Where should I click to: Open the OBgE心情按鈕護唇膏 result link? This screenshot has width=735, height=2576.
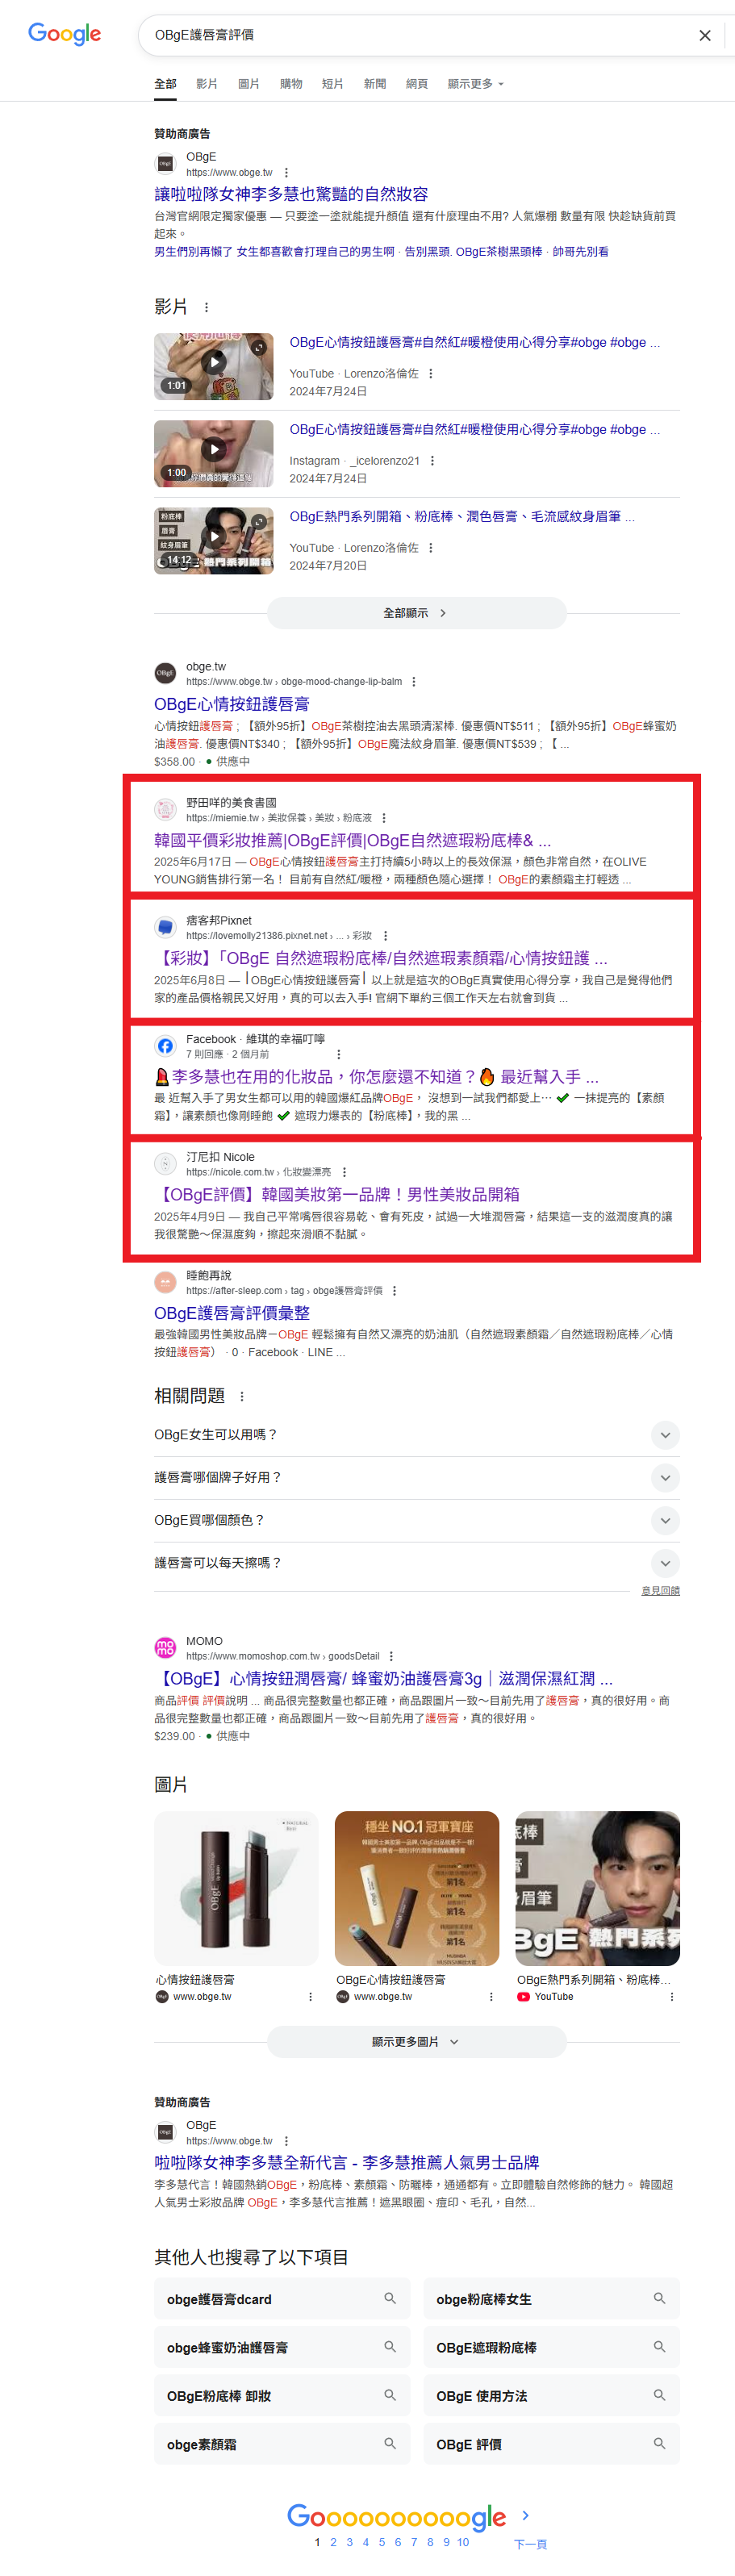pyautogui.click(x=232, y=704)
